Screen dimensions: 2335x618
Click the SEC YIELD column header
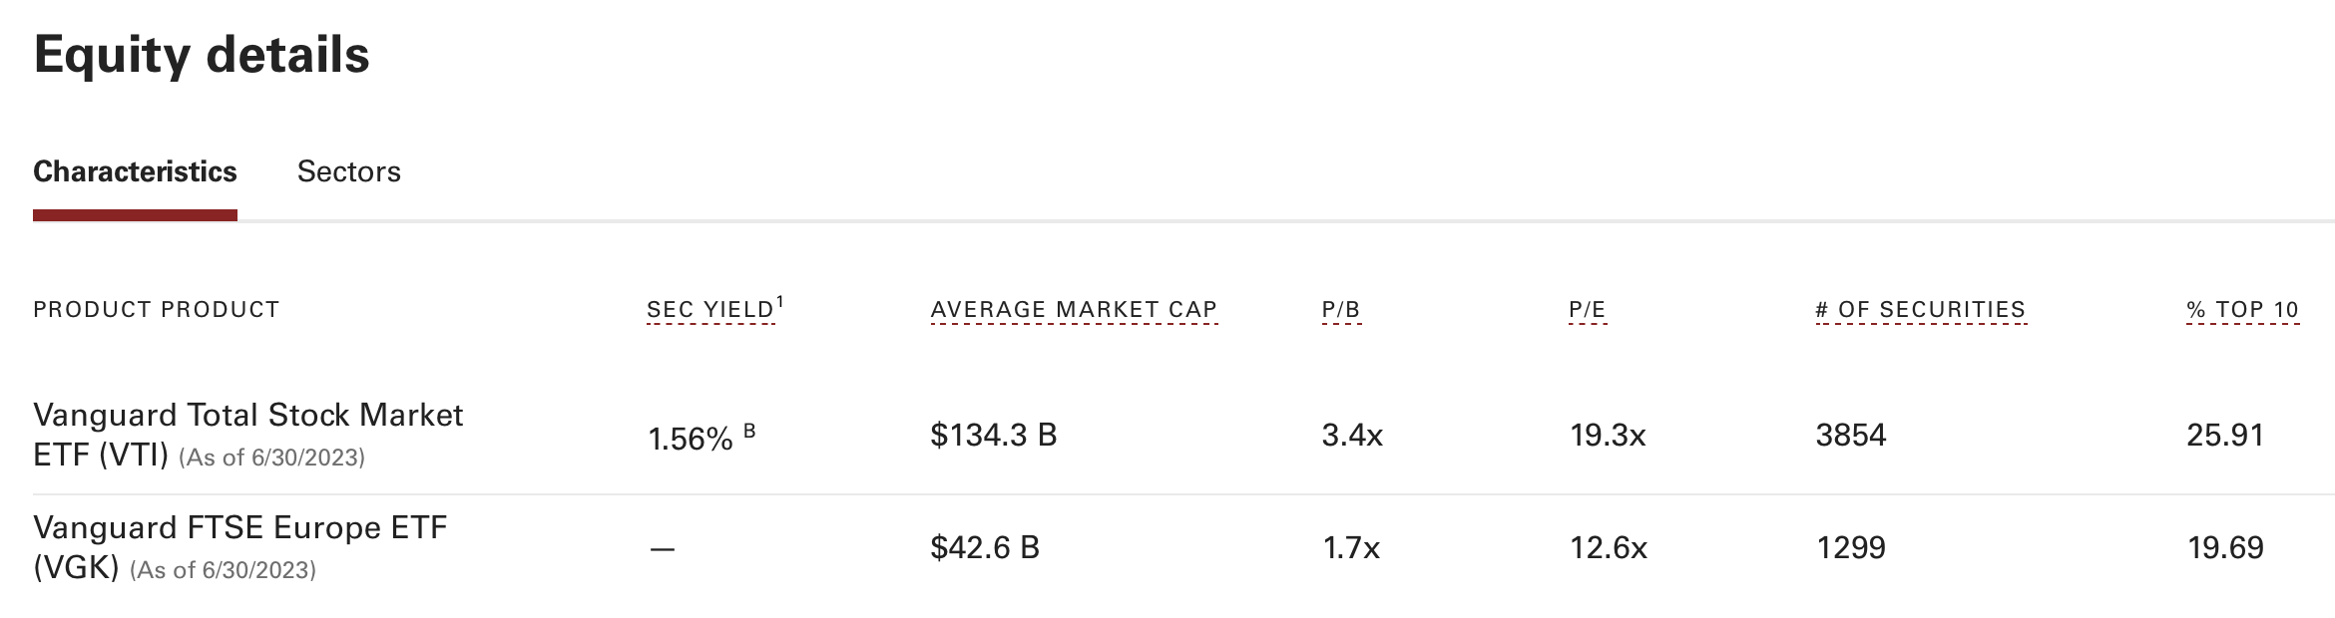tap(709, 310)
